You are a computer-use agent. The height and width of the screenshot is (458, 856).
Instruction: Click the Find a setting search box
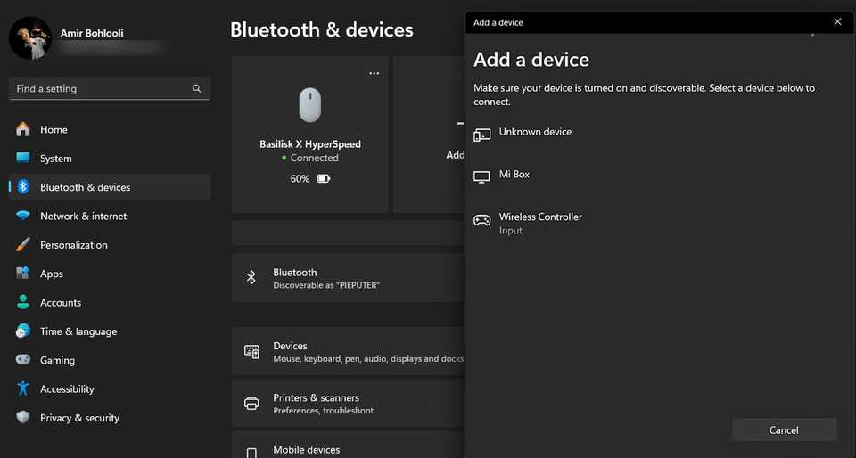[103, 89]
